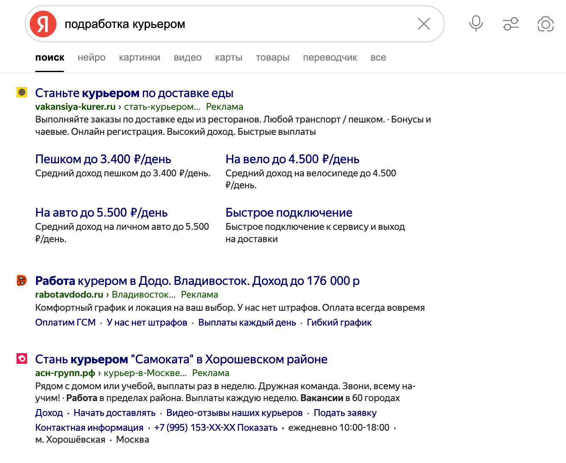Open Стань курьером "Самоката" result title

[181, 359]
